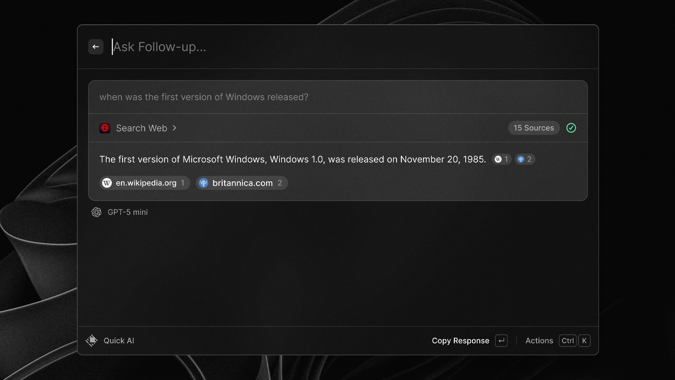Select the red globe Search Web icon
The height and width of the screenshot is (380, 675).
(x=105, y=128)
